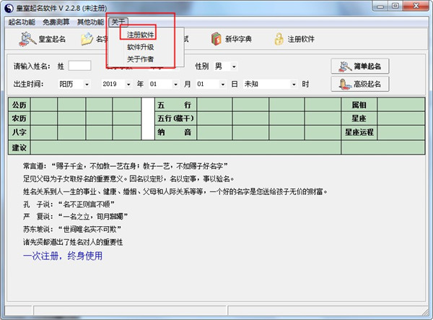Viewport: 433px width, 320px height.
Task: Select 关于作者 menu entry
Action: tap(140, 59)
